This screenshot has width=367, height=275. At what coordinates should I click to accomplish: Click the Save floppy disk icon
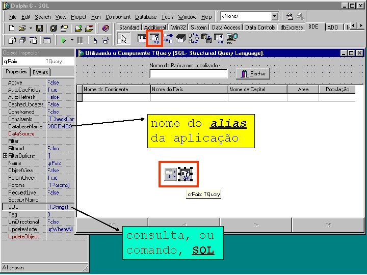click(39, 29)
